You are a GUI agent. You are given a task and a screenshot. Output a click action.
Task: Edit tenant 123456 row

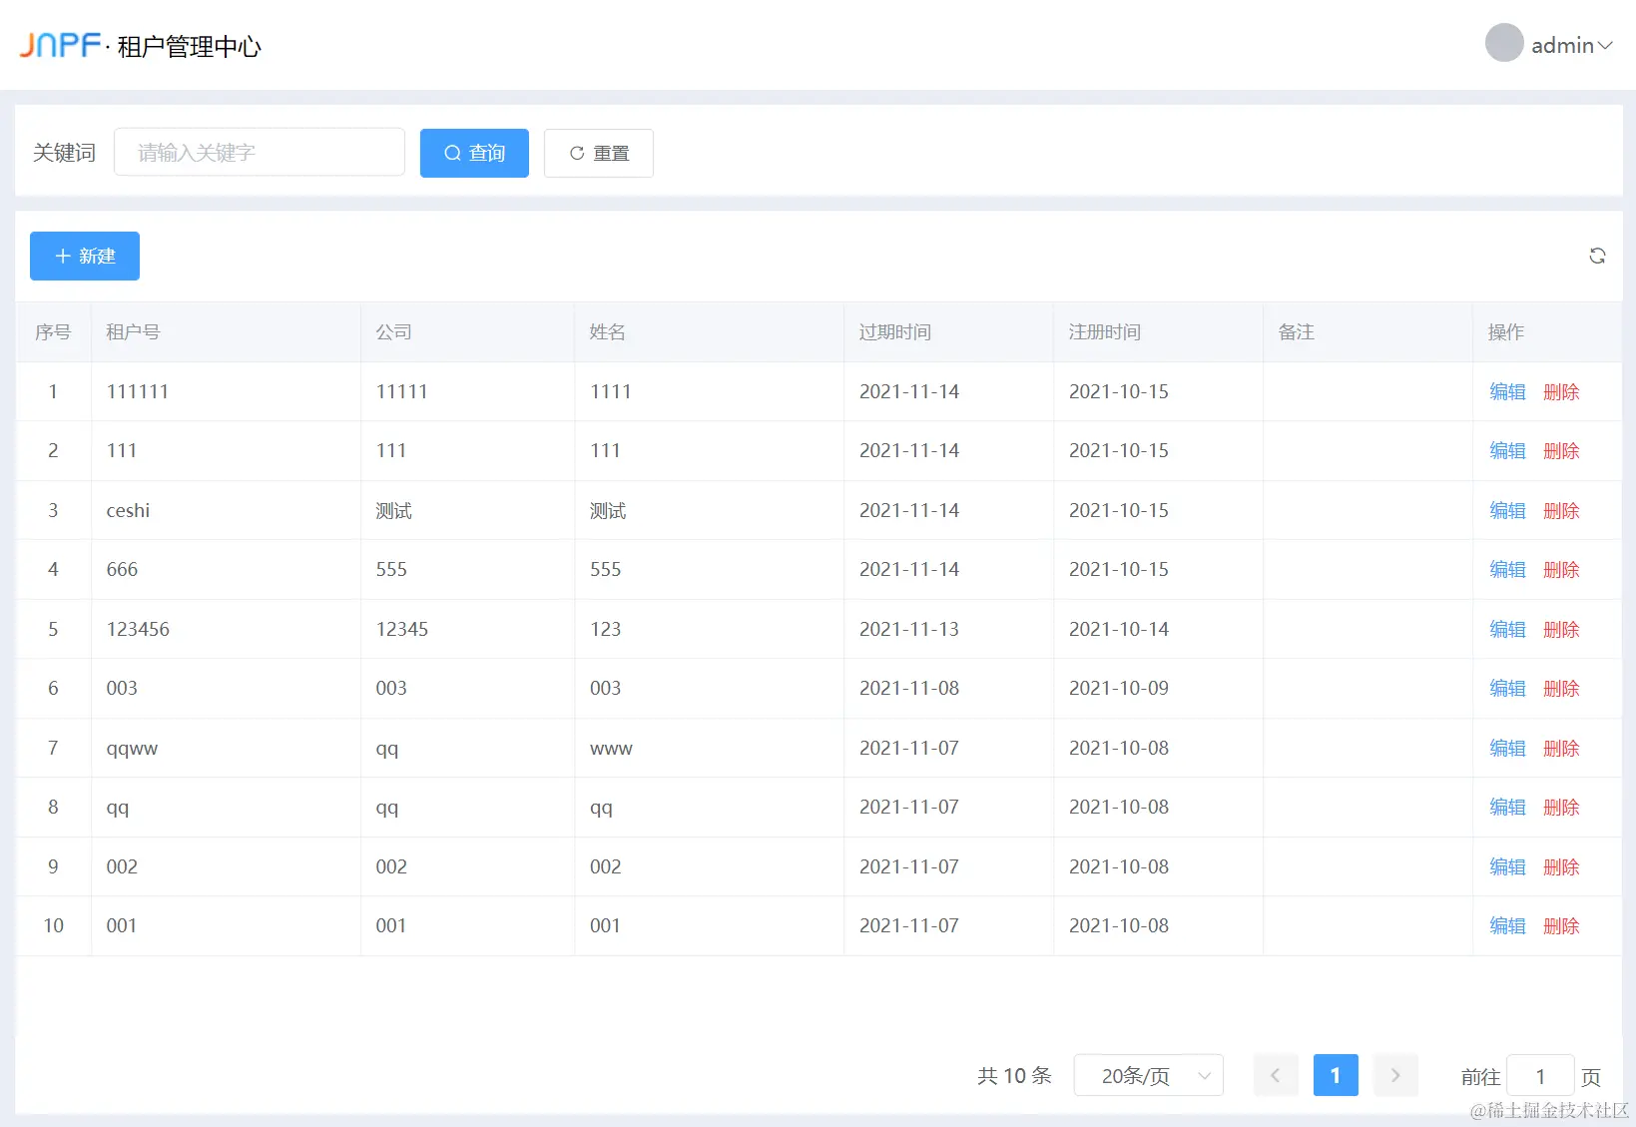[1507, 629]
